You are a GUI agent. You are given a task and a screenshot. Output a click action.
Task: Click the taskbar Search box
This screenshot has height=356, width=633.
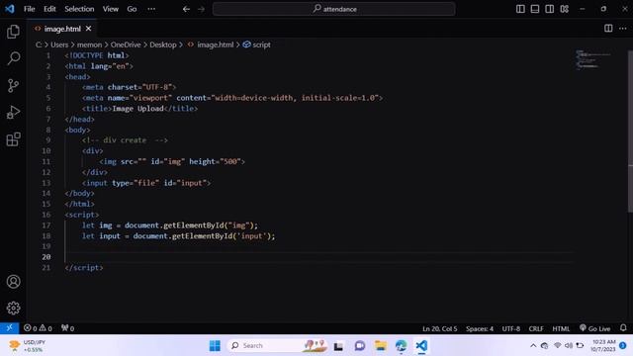(x=277, y=345)
